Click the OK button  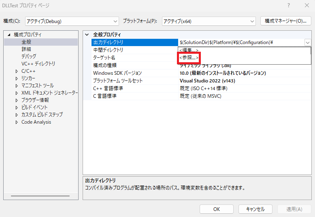[x=217, y=209]
